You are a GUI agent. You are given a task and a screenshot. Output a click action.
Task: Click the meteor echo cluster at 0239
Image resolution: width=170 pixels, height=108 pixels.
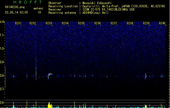pos(146,76)
